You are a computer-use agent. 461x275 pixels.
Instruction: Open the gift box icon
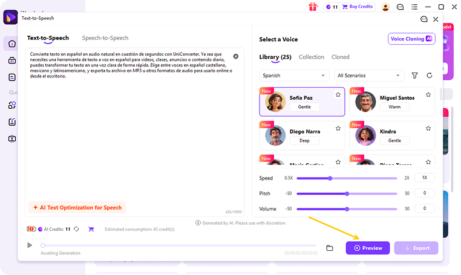click(x=313, y=7)
